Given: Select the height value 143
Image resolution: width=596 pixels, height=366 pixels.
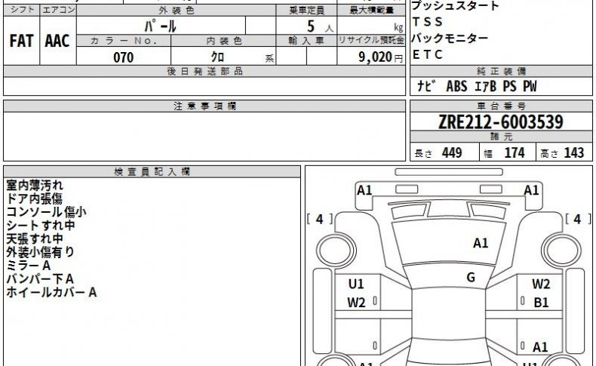Looking at the screenshot, I should [574, 152].
